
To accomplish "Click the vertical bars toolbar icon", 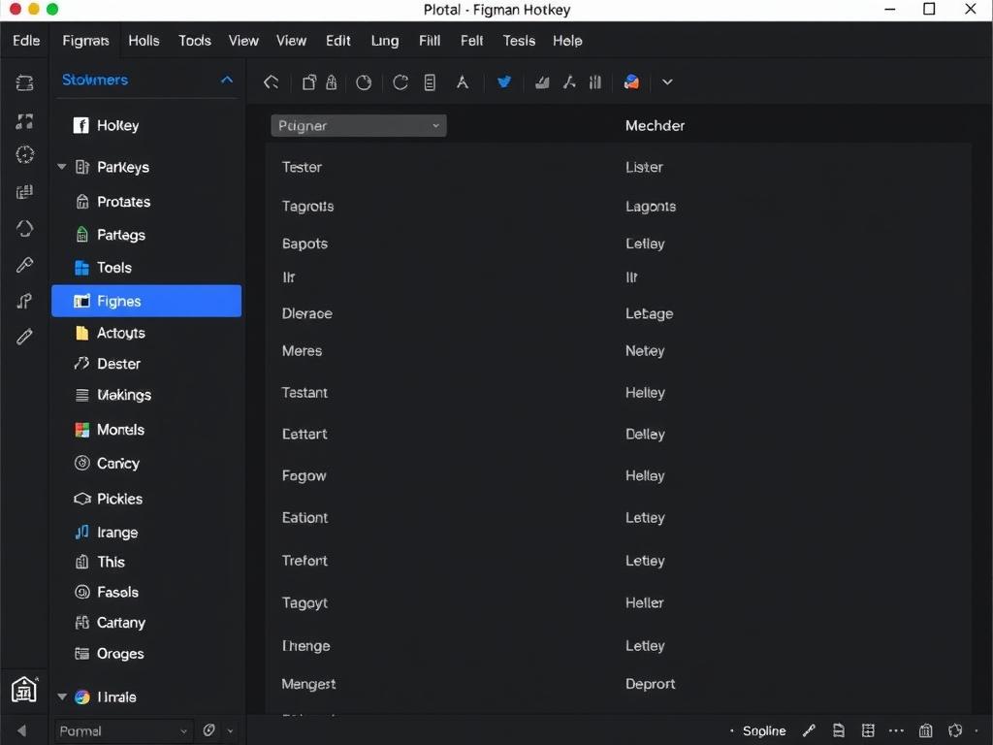I will pyautogui.click(x=595, y=82).
